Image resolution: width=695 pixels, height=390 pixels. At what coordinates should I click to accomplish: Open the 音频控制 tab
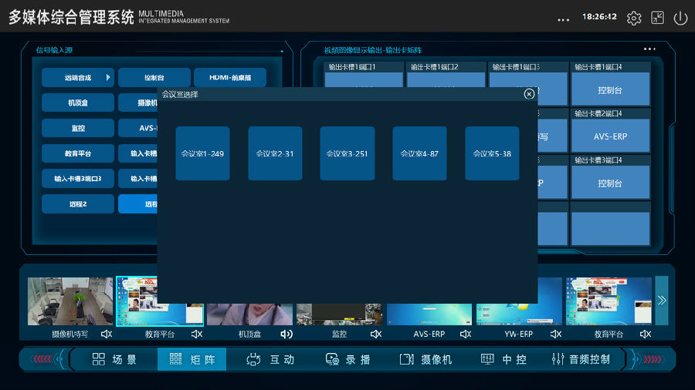(x=581, y=359)
